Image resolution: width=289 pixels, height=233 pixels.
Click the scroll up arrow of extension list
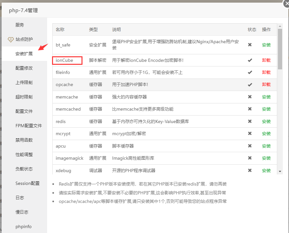pos(280,26)
